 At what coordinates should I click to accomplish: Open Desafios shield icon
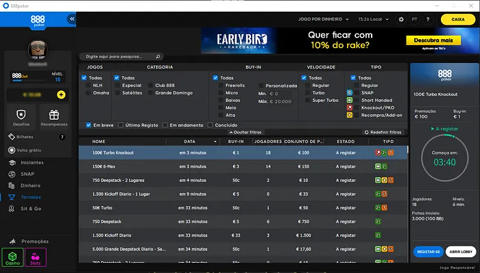click(21, 115)
